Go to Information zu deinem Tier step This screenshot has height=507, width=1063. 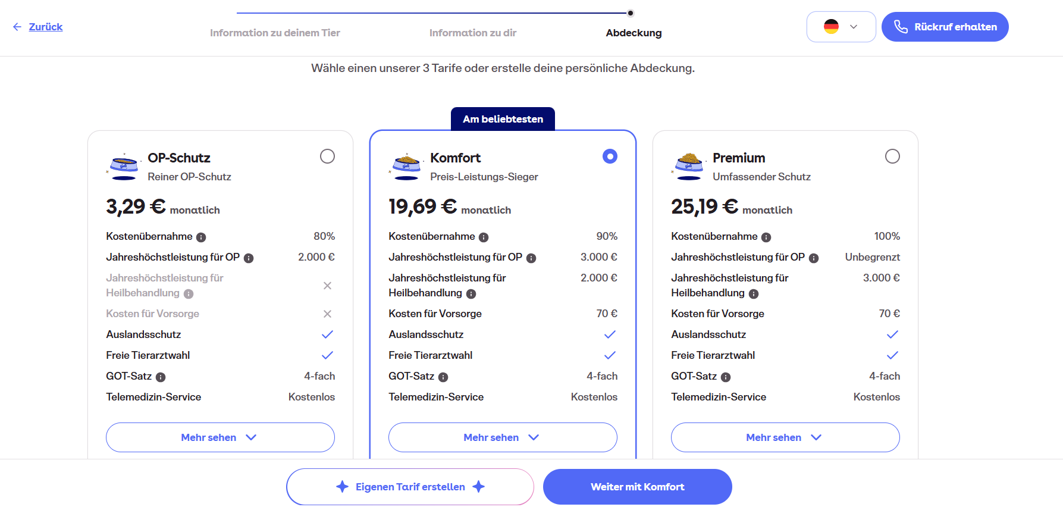tap(275, 33)
